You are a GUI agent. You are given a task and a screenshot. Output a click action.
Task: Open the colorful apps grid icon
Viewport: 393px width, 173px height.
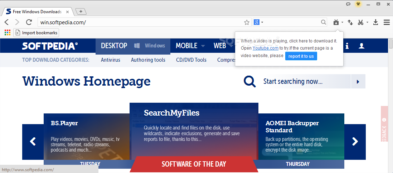[8, 32]
